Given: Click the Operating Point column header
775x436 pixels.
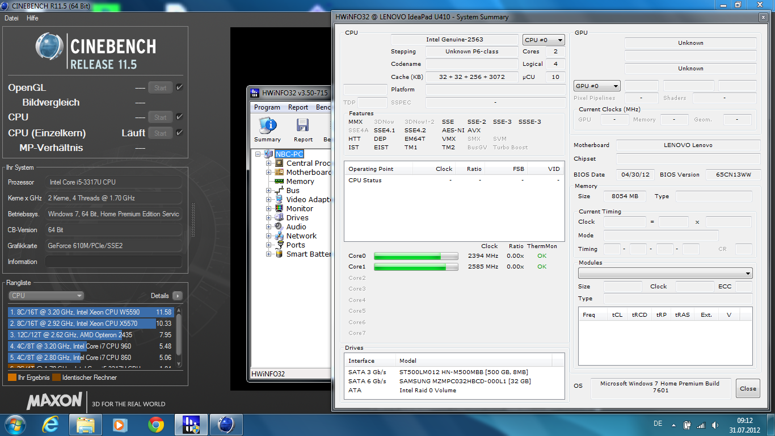Looking at the screenshot, I should click(378, 169).
